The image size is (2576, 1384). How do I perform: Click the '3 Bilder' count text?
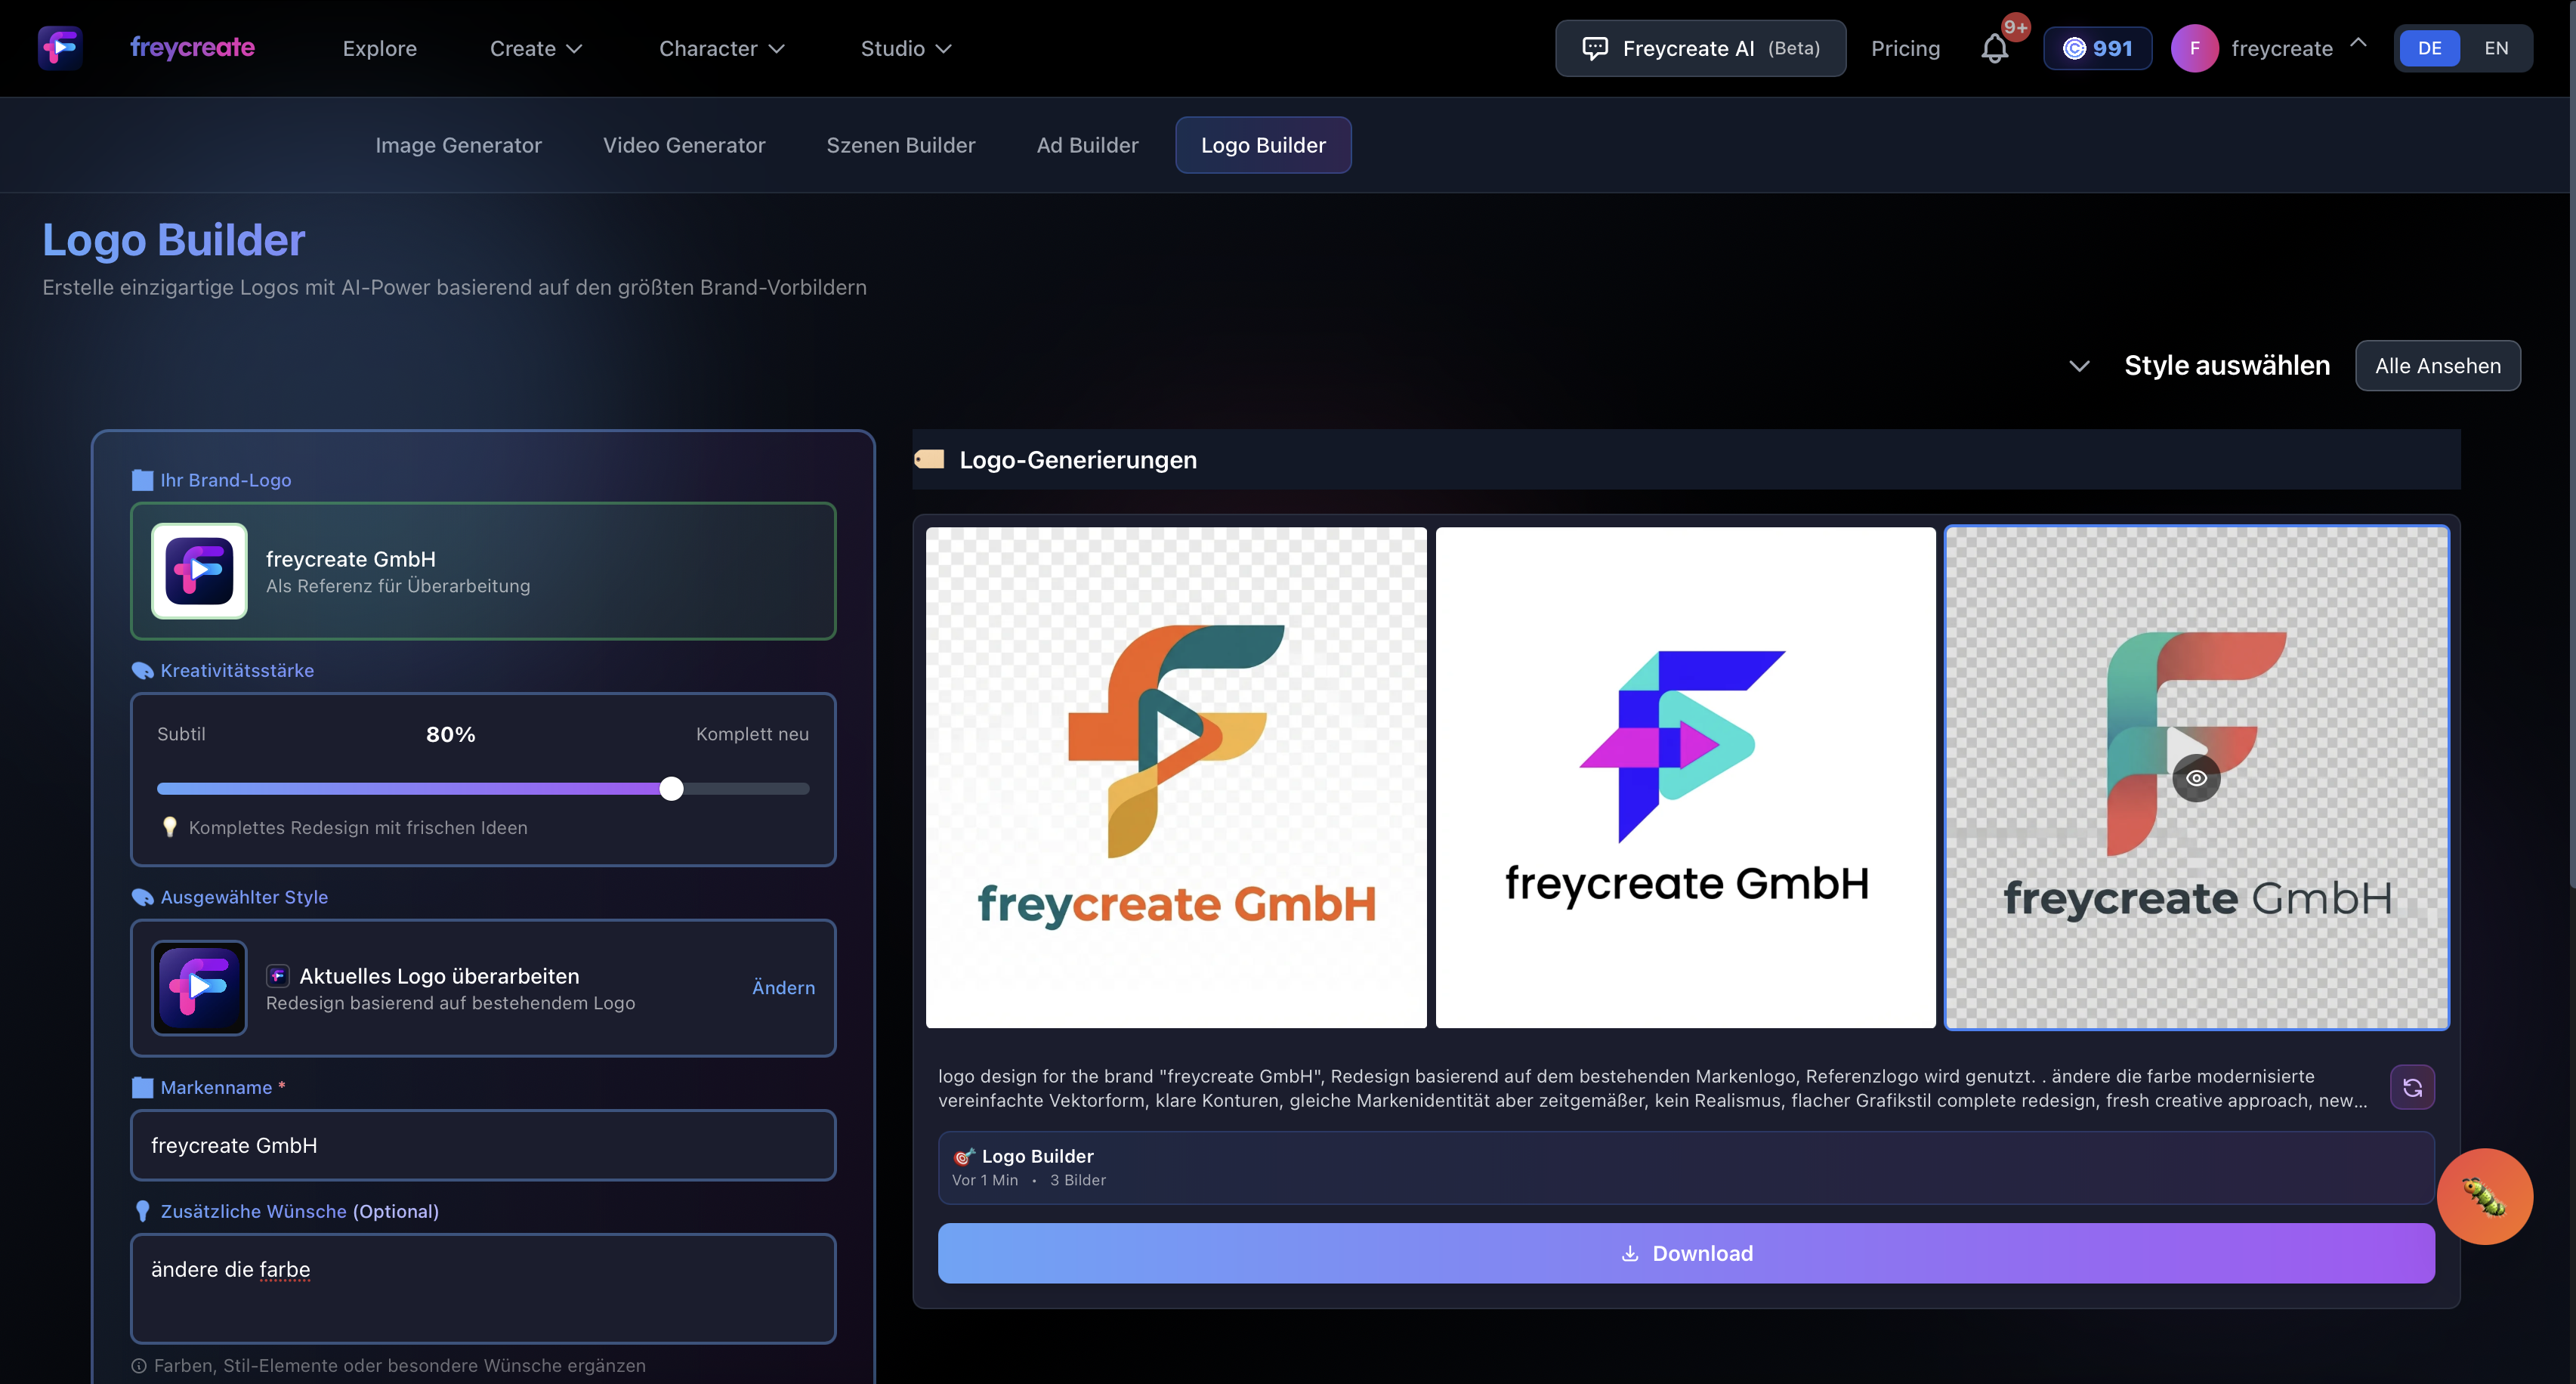coord(1077,1180)
